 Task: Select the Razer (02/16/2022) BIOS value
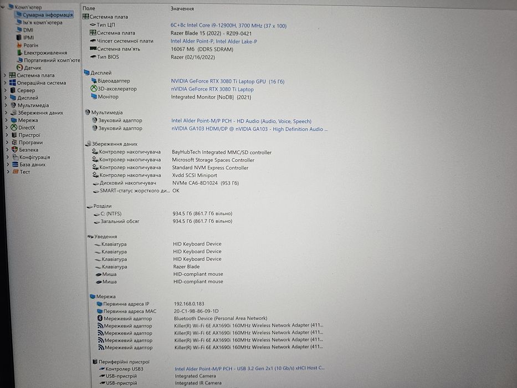pos(192,57)
